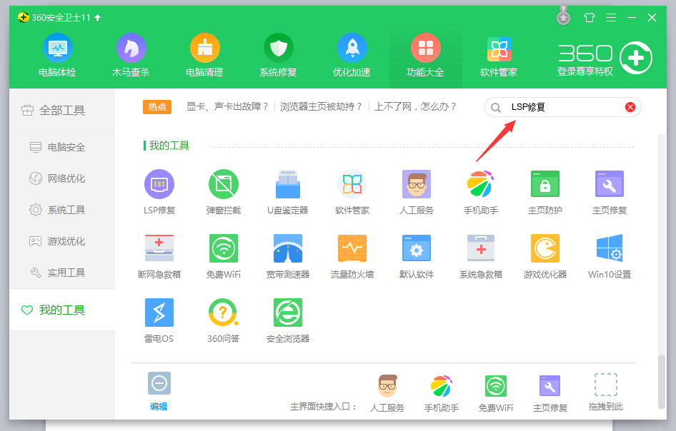Open 免费WiFi in My Tools grid

[224, 256]
